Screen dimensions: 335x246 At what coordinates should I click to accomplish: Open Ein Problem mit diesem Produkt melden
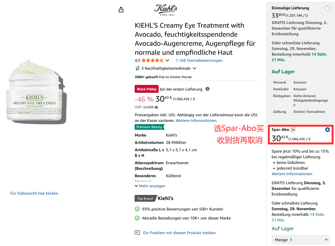point(179,233)
